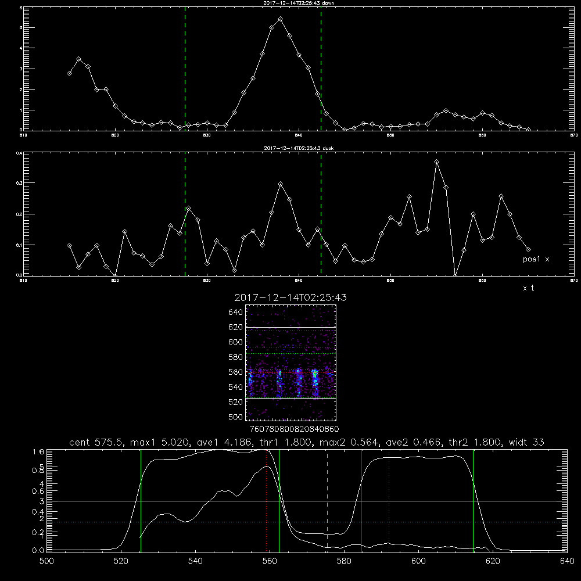Click the '560' y-axis label beside spectrogram
Screen dimensions: 581x581
pyautogui.click(x=236, y=372)
